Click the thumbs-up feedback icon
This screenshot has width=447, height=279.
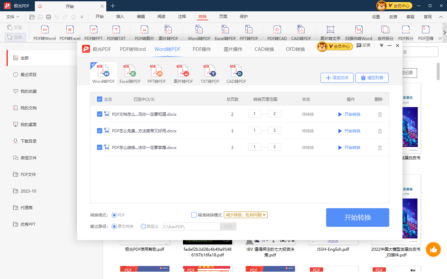pos(433,249)
